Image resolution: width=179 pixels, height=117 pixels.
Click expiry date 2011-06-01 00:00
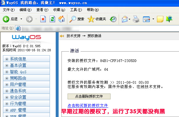tap(133, 82)
